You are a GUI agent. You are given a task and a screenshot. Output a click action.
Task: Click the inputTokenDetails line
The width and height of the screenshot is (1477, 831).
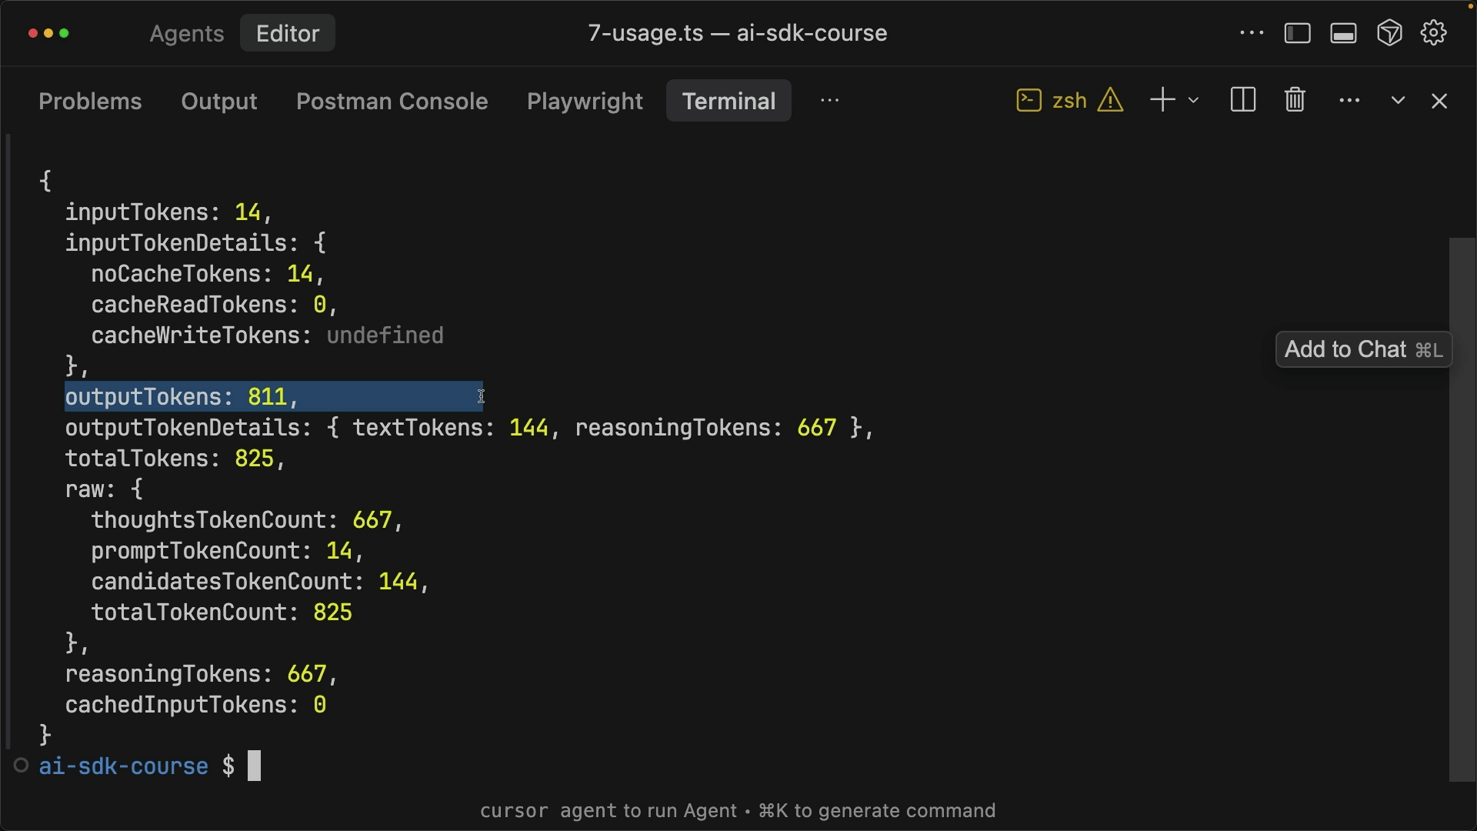click(x=195, y=243)
